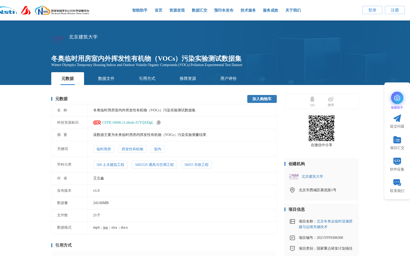Click the 北京建筑大学 title in the banner
The height and width of the screenshot is (256, 410).
pyautogui.click(x=83, y=37)
